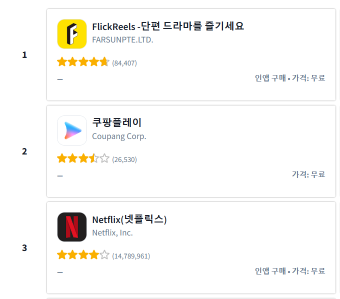Click Coupang Play's three-and-a-half star rating
The image size is (340, 299).
83,158
